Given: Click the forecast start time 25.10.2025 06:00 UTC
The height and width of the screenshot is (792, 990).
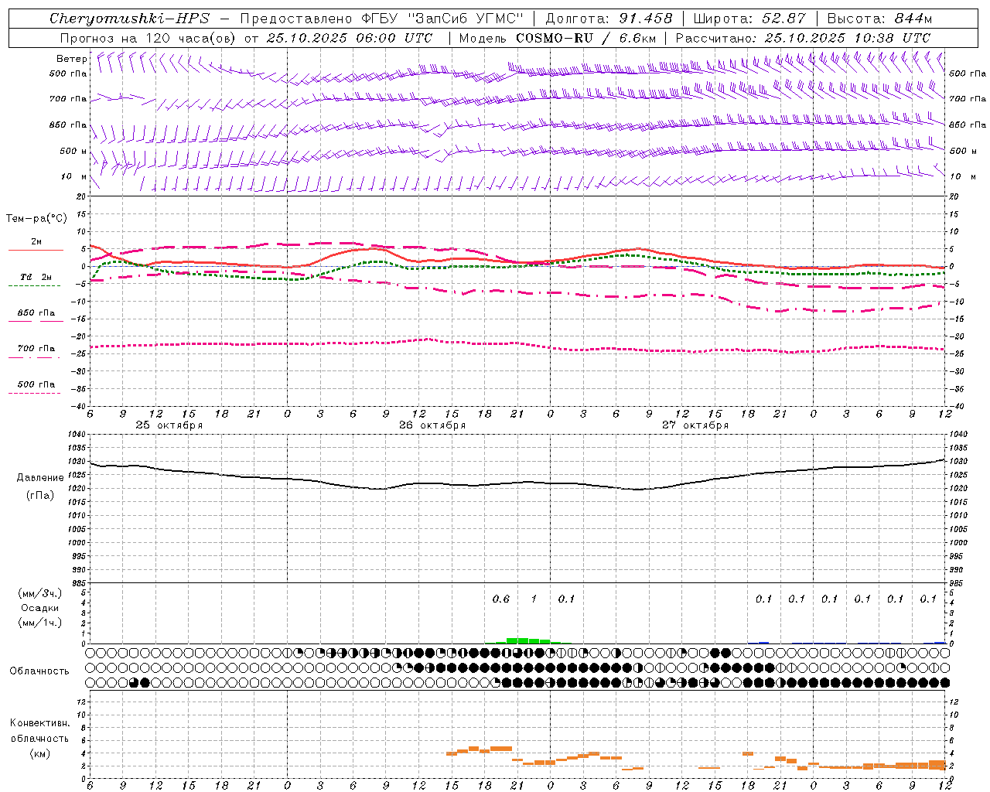Looking at the screenshot, I should click(350, 38).
